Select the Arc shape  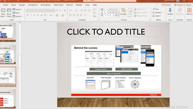click(x=105, y=15)
